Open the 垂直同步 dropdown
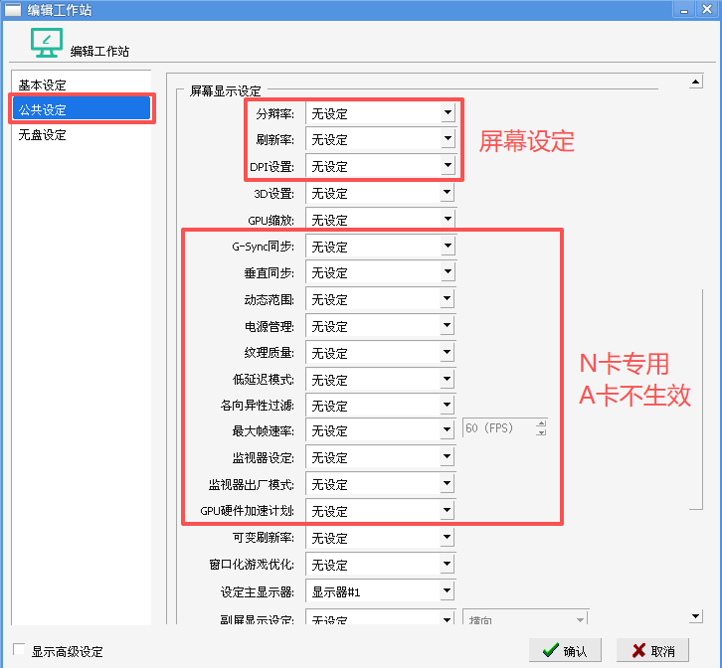 [380, 272]
